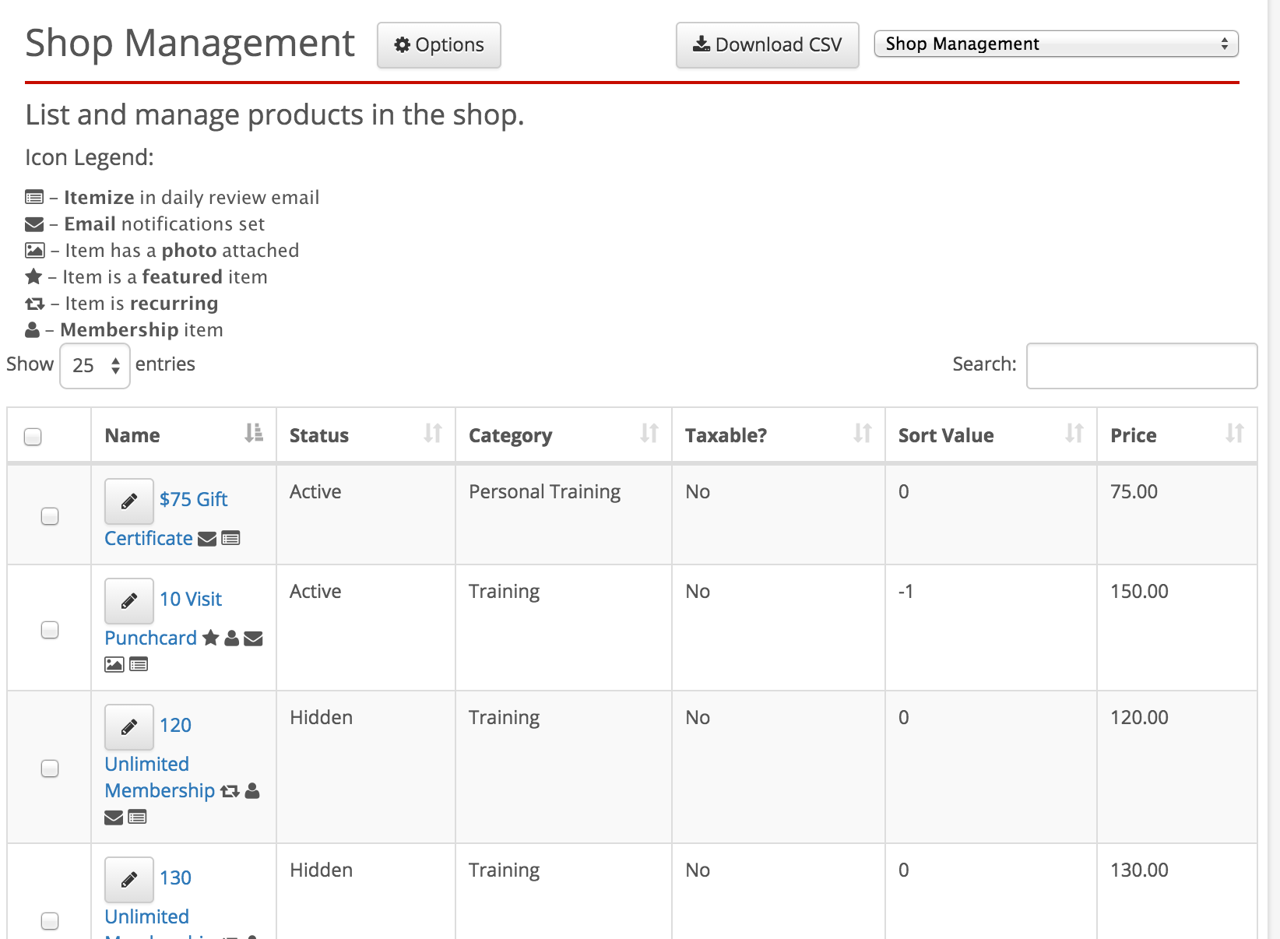Select the recurring icon on 120 Unlimited Membership
The width and height of the screenshot is (1280, 939).
(x=230, y=791)
